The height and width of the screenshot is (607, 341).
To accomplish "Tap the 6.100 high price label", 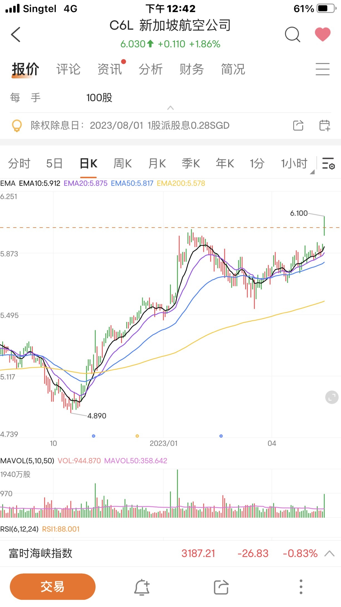I will [299, 213].
